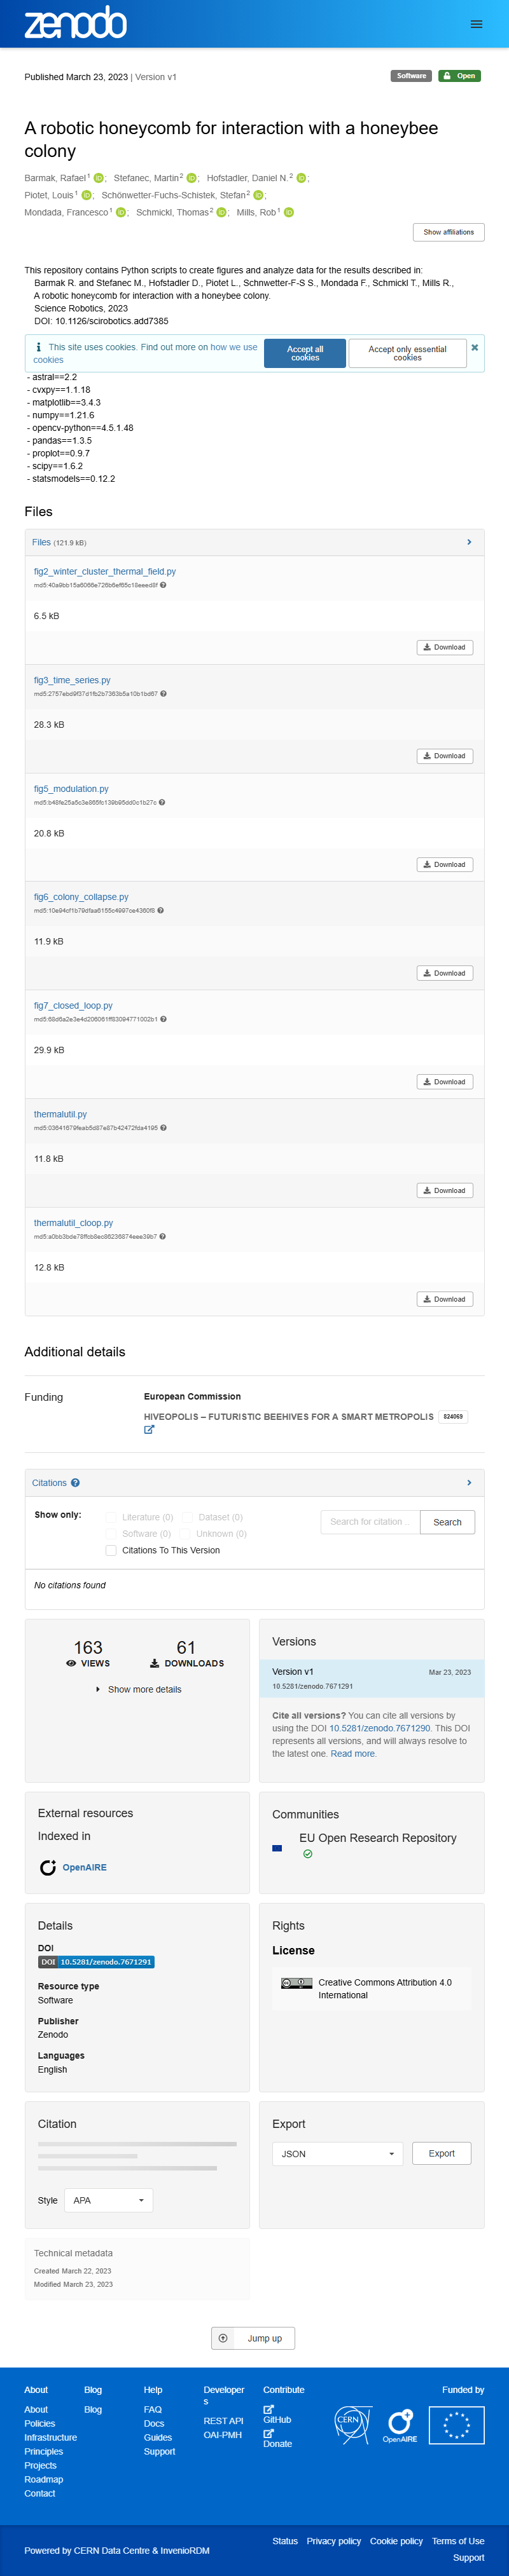509x2576 pixels.
Task: Toggle the Dataset (0) filter checkbox
Action: click(x=187, y=1517)
